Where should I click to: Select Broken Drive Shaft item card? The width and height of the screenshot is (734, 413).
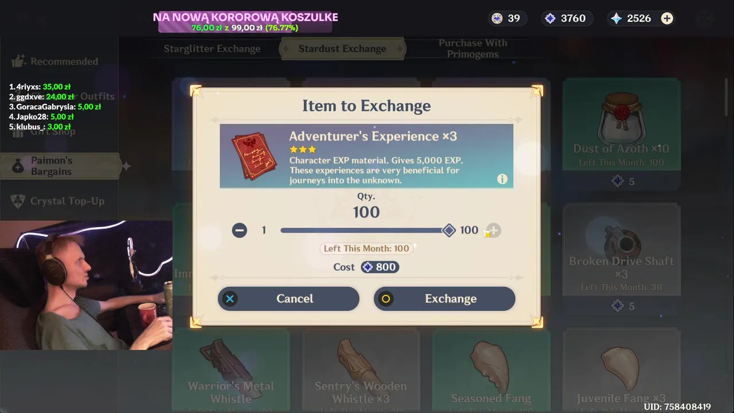tap(622, 259)
